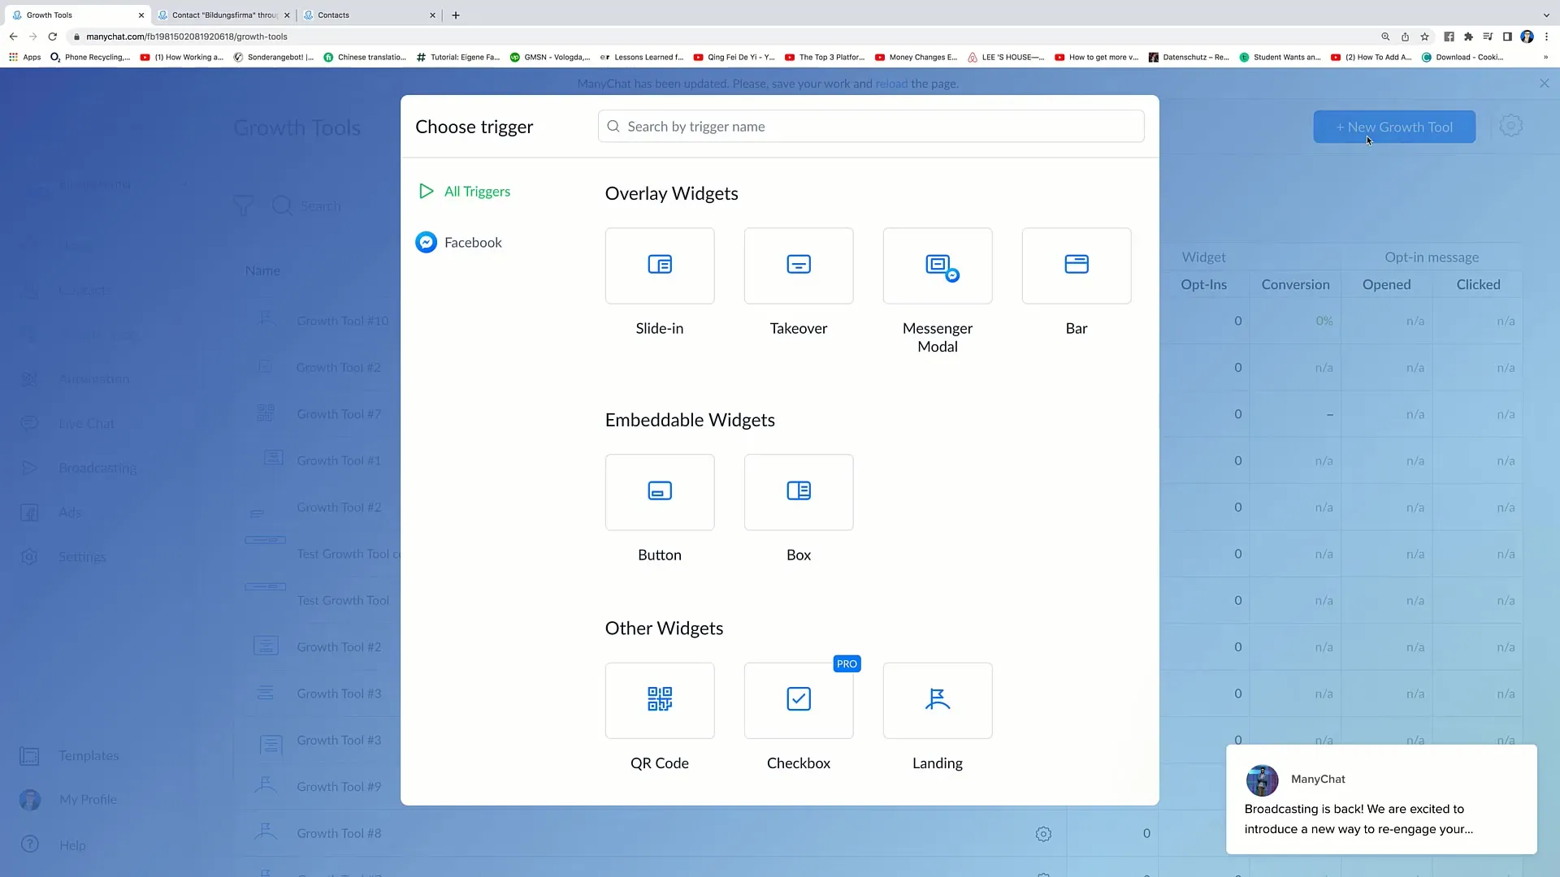This screenshot has width=1560, height=877.
Task: Open the Broadcasting sidebar section
Action: click(97, 467)
